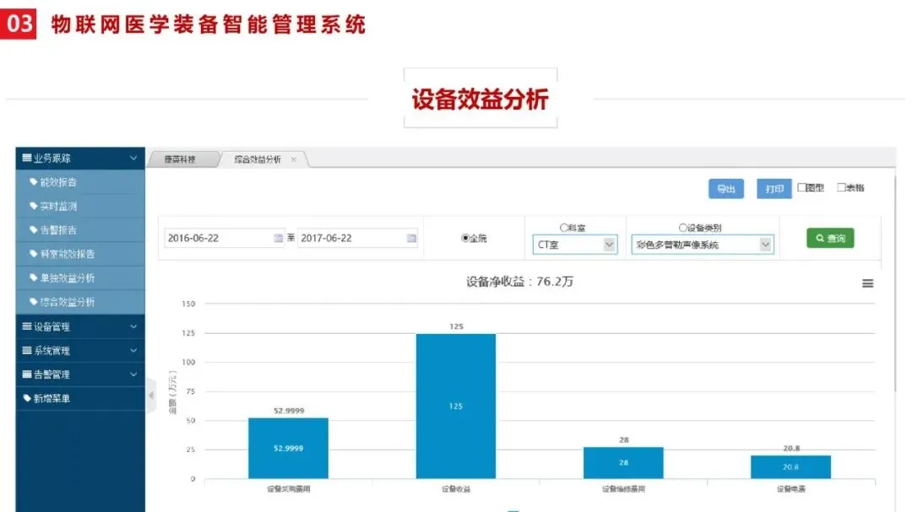Expand the 告警管理 menu chevron
Screen dimensions: 912x512
[133, 375]
